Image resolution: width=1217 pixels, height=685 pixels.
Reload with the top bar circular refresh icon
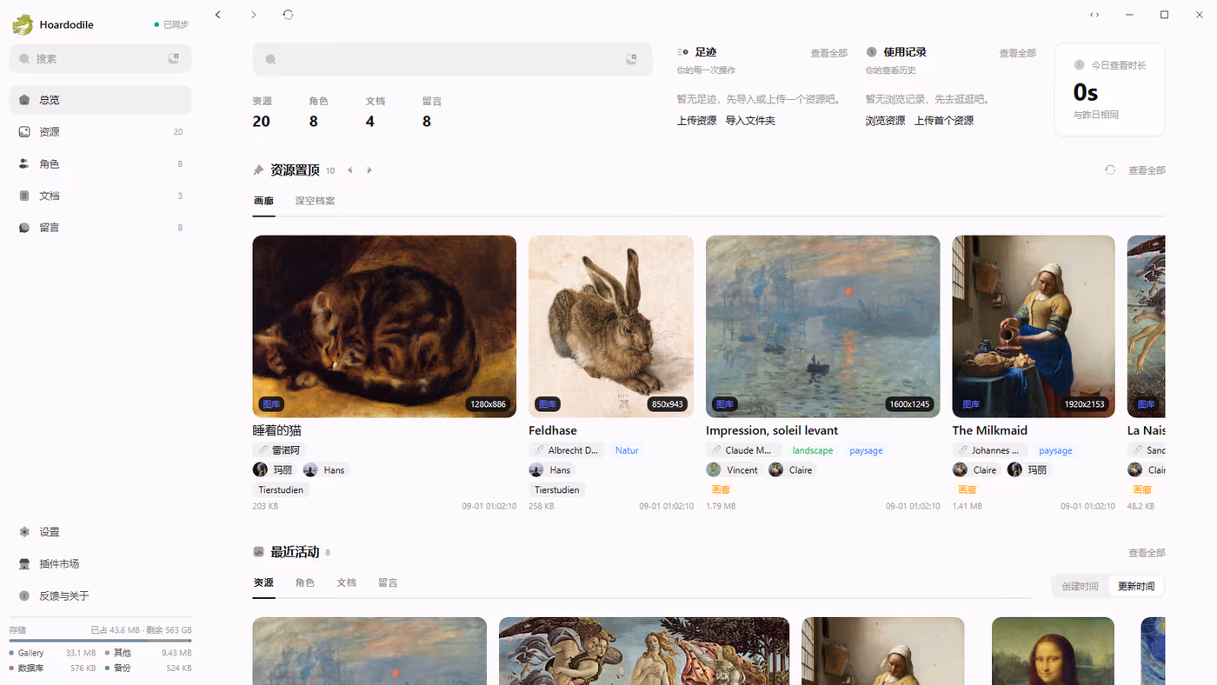(x=288, y=15)
